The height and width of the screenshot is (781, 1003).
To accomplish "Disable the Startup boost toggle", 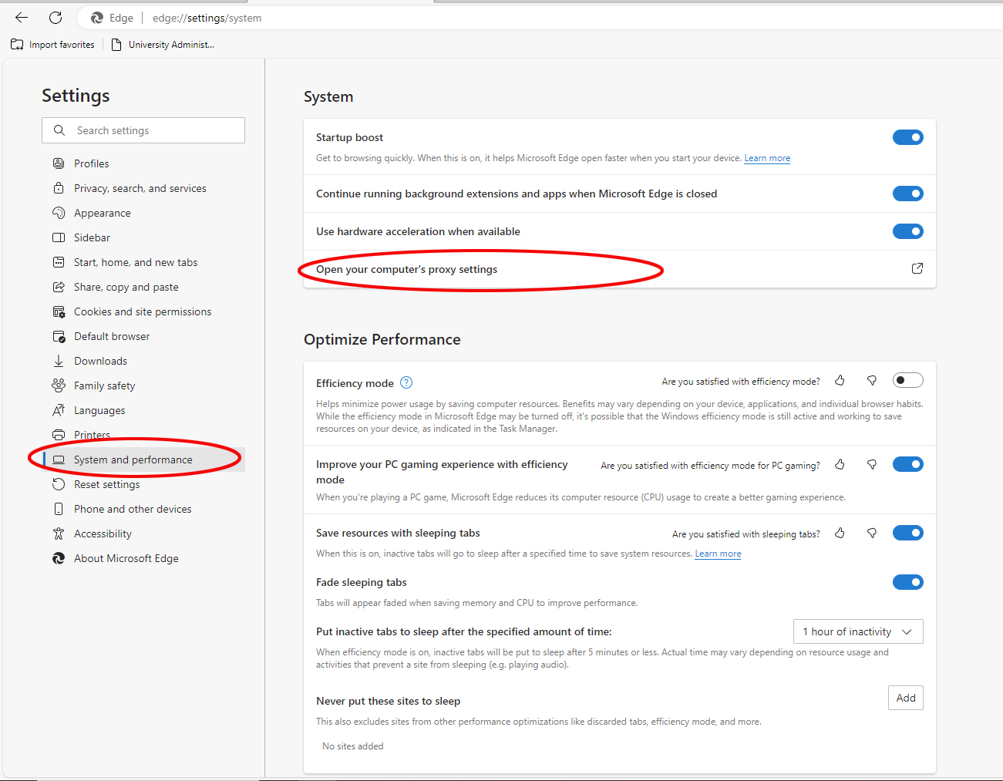I will [x=907, y=137].
